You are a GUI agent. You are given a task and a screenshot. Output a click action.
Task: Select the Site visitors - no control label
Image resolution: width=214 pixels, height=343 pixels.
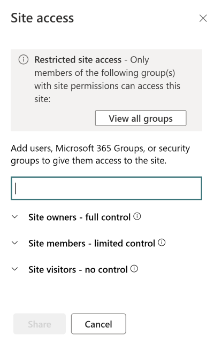pyautogui.click(x=78, y=269)
